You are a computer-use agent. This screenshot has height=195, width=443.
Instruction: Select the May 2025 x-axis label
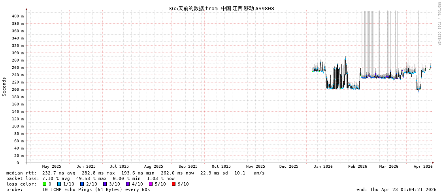(52, 167)
